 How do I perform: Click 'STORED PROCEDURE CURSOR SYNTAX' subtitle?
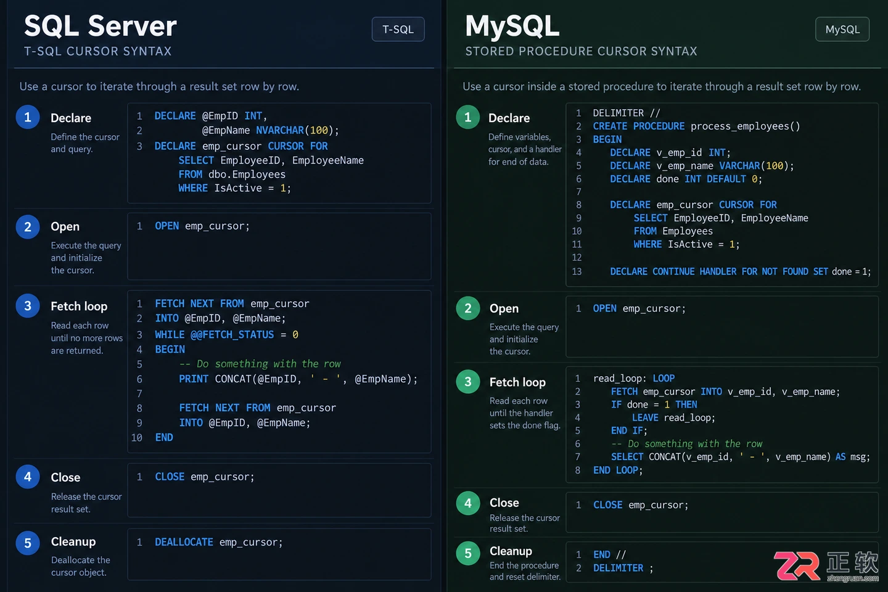tap(582, 51)
